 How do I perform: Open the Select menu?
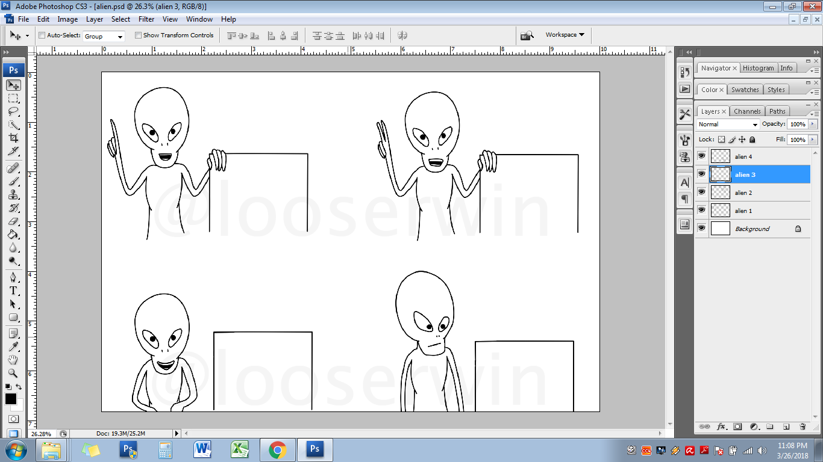click(x=120, y=19)
